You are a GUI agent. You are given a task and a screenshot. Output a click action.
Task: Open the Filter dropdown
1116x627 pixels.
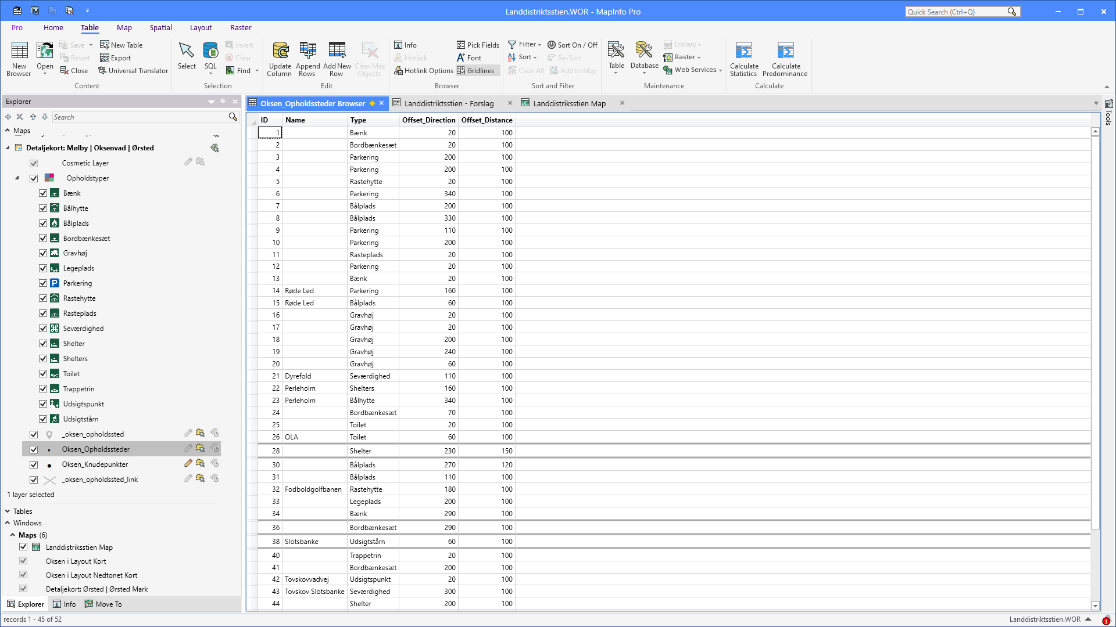pos(525,45)
